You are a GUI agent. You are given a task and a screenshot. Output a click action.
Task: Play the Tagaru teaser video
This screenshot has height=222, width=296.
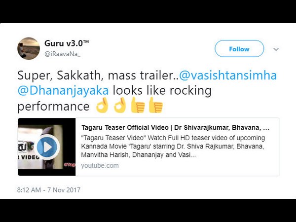pyautogui.click(x=47, y=147)
